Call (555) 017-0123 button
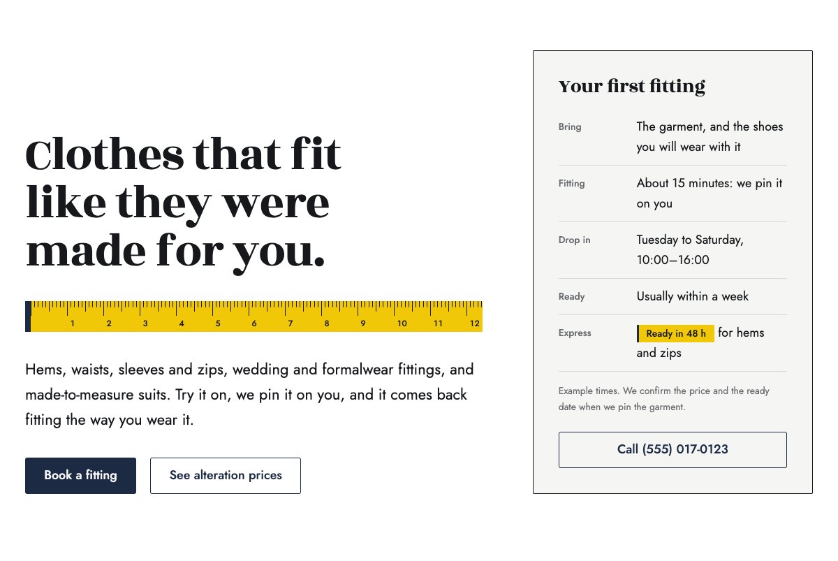838x561 pixels. click(x=672, y=450)
